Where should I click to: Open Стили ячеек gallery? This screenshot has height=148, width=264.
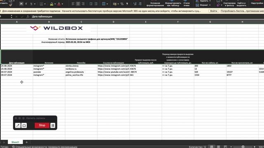coord(186,3)
